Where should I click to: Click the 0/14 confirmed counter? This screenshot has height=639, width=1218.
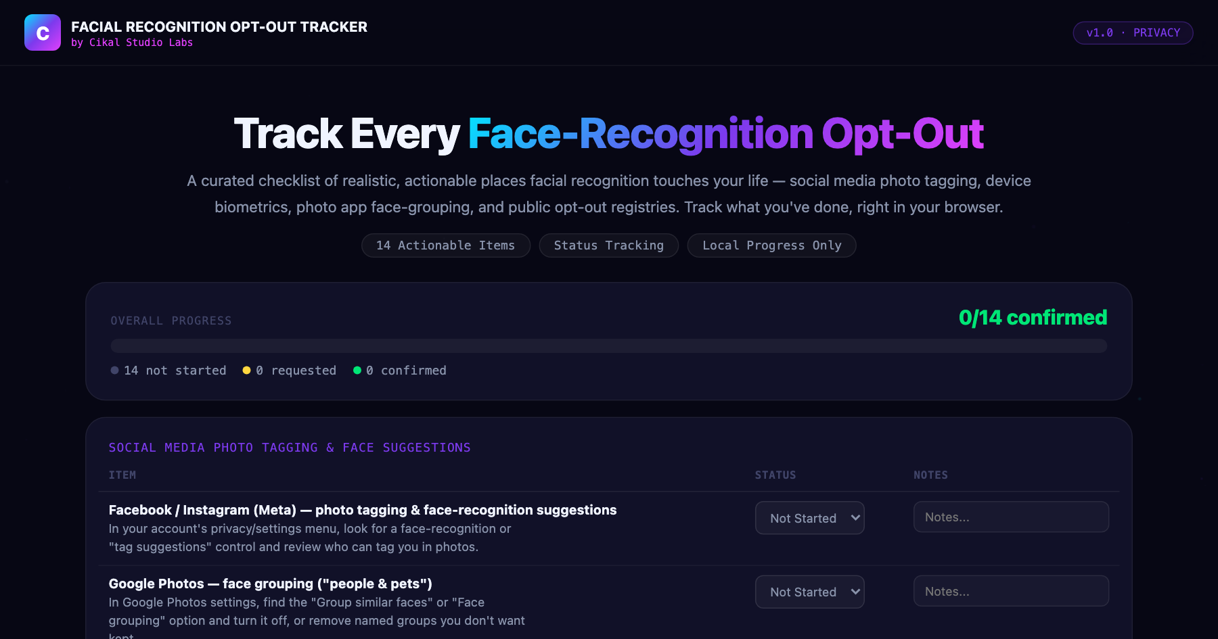coord(1033,317)
